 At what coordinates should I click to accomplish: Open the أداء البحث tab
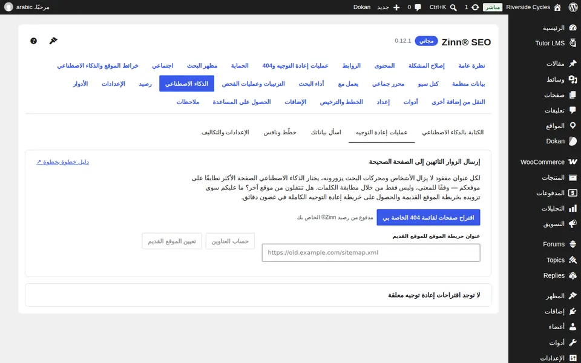coord(311,83)
